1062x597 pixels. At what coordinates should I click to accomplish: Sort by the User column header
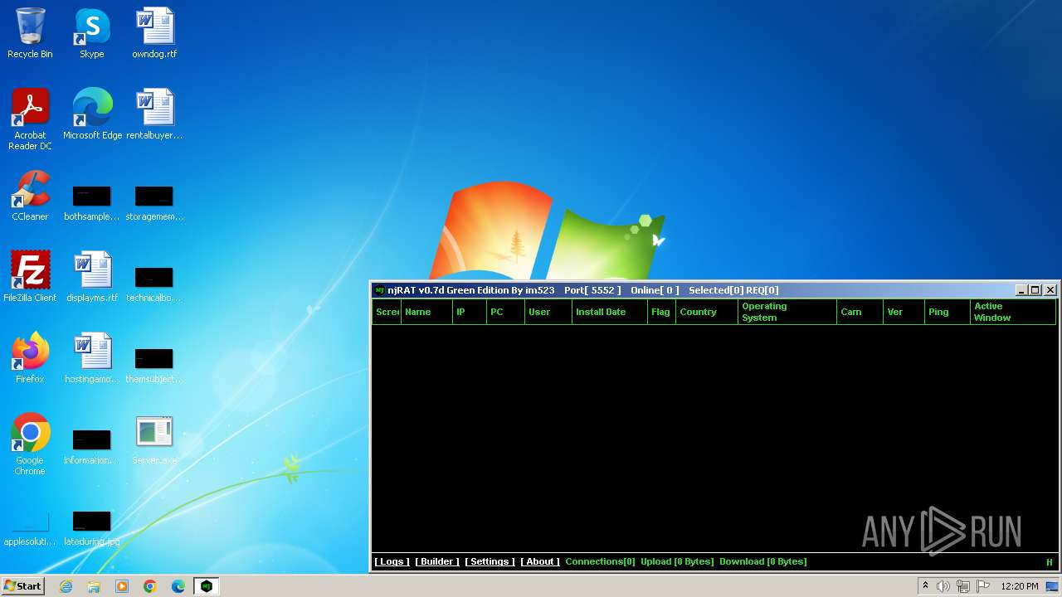548,312
